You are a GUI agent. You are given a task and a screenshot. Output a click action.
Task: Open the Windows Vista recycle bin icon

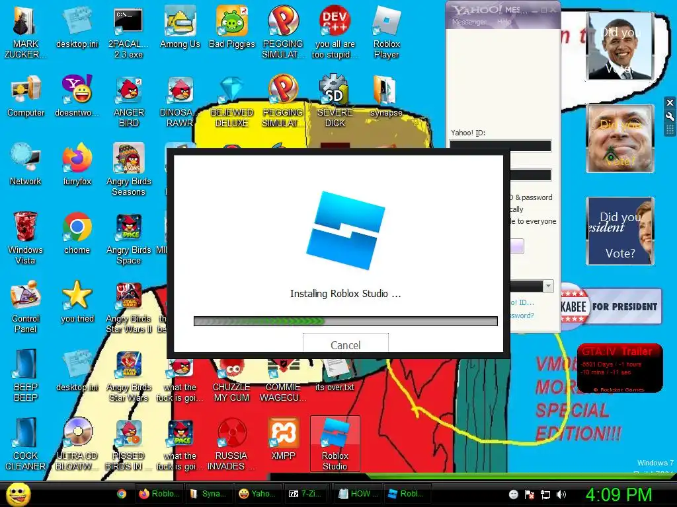pyautogui.click(x=26, y=238)
